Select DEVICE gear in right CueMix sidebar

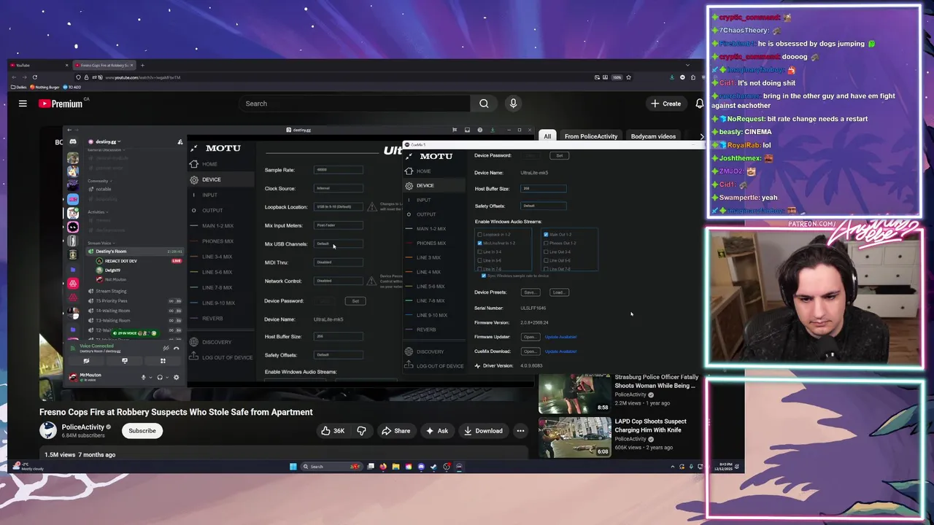(x=409, y=185)
